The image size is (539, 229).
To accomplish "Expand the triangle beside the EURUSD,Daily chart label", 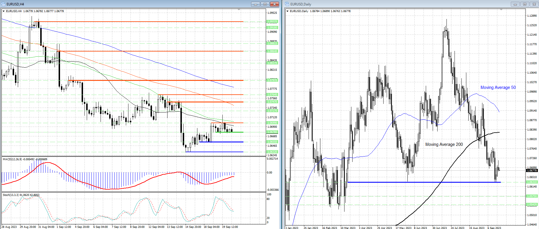I will [288, 11].
